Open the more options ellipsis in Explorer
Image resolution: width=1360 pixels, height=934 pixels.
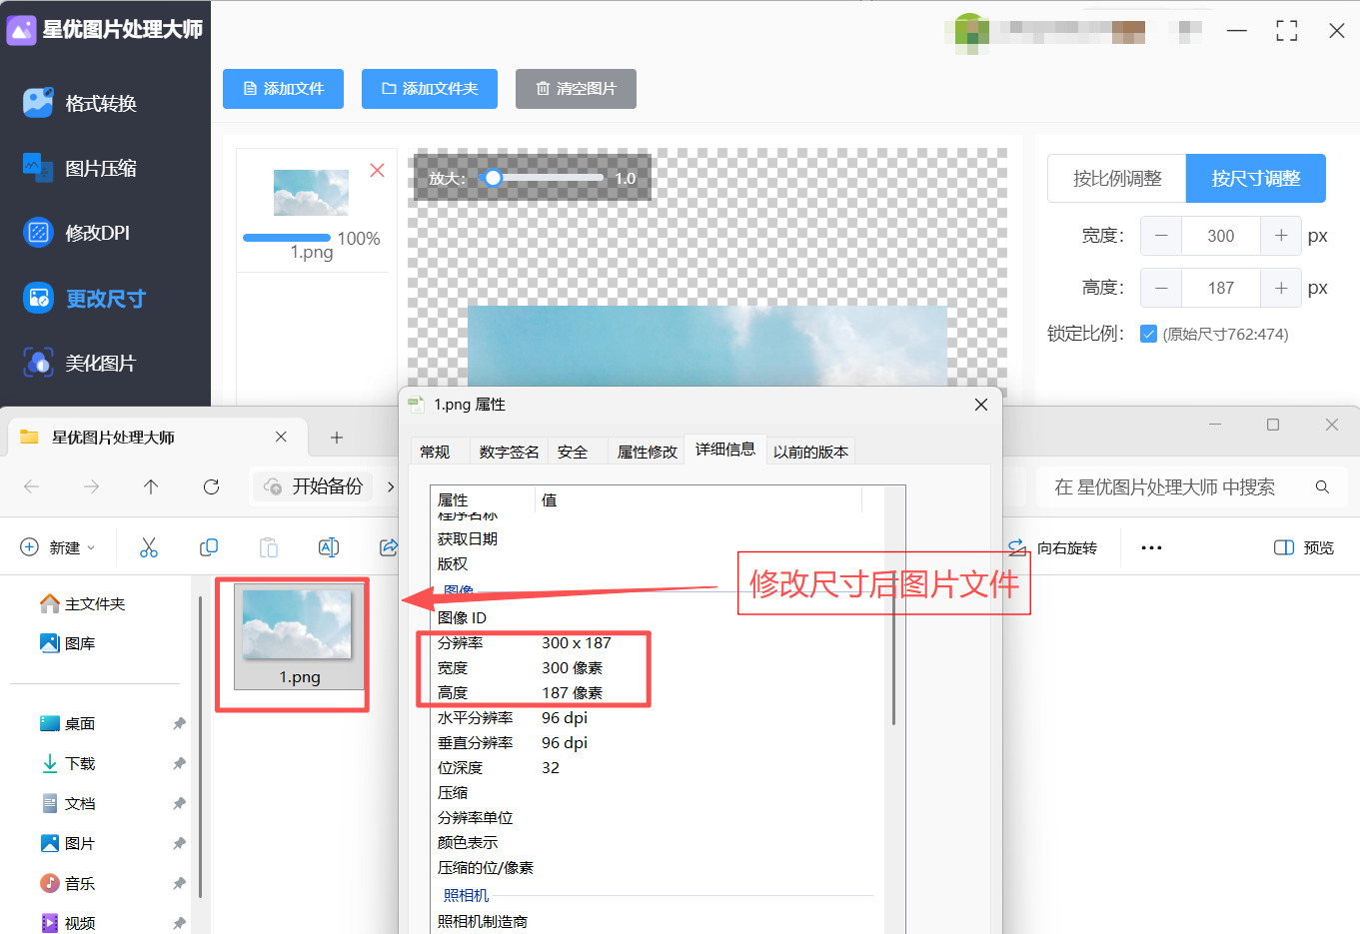click(1151, 547)
